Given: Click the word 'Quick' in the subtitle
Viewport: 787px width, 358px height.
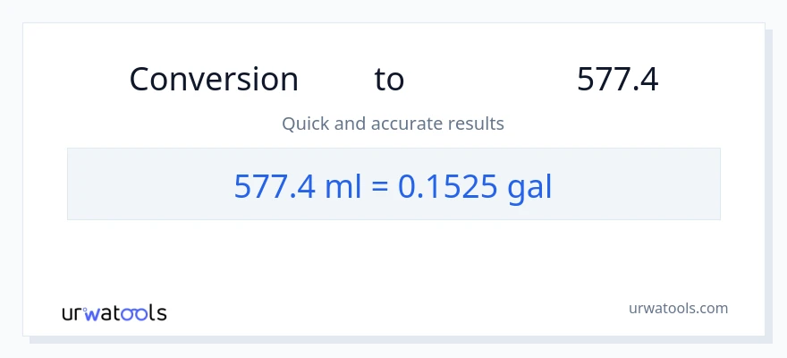Looking at the screenshot, I should coord(304,124).
